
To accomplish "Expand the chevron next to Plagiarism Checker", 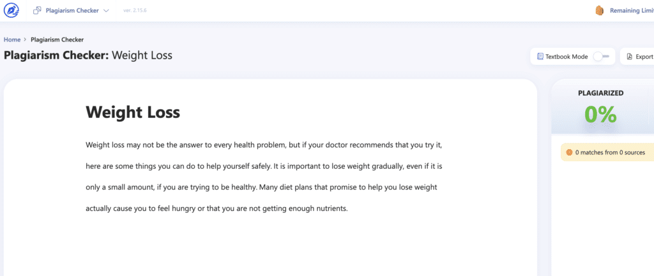I will click(x=106, y=11).
